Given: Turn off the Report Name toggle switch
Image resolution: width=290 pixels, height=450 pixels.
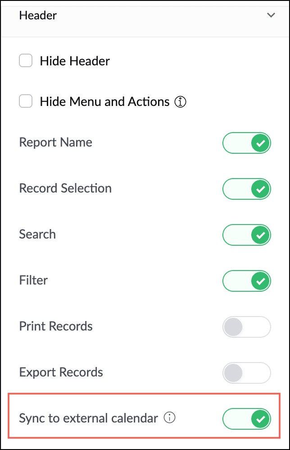Looking at the screenshot, I should 247,144.
